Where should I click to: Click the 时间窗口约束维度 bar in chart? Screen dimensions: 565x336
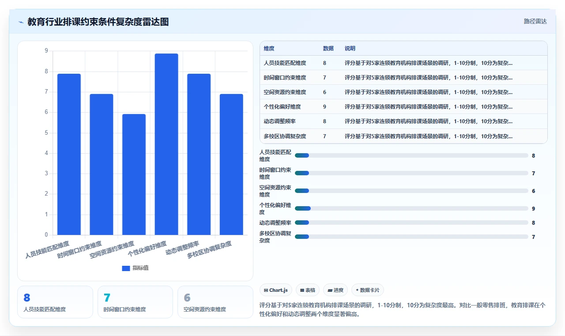(102, 164)
